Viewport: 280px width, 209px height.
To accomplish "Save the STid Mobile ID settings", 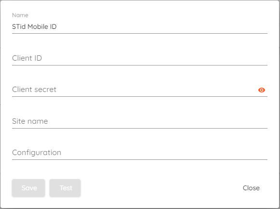I will click(x=28, y=188).
